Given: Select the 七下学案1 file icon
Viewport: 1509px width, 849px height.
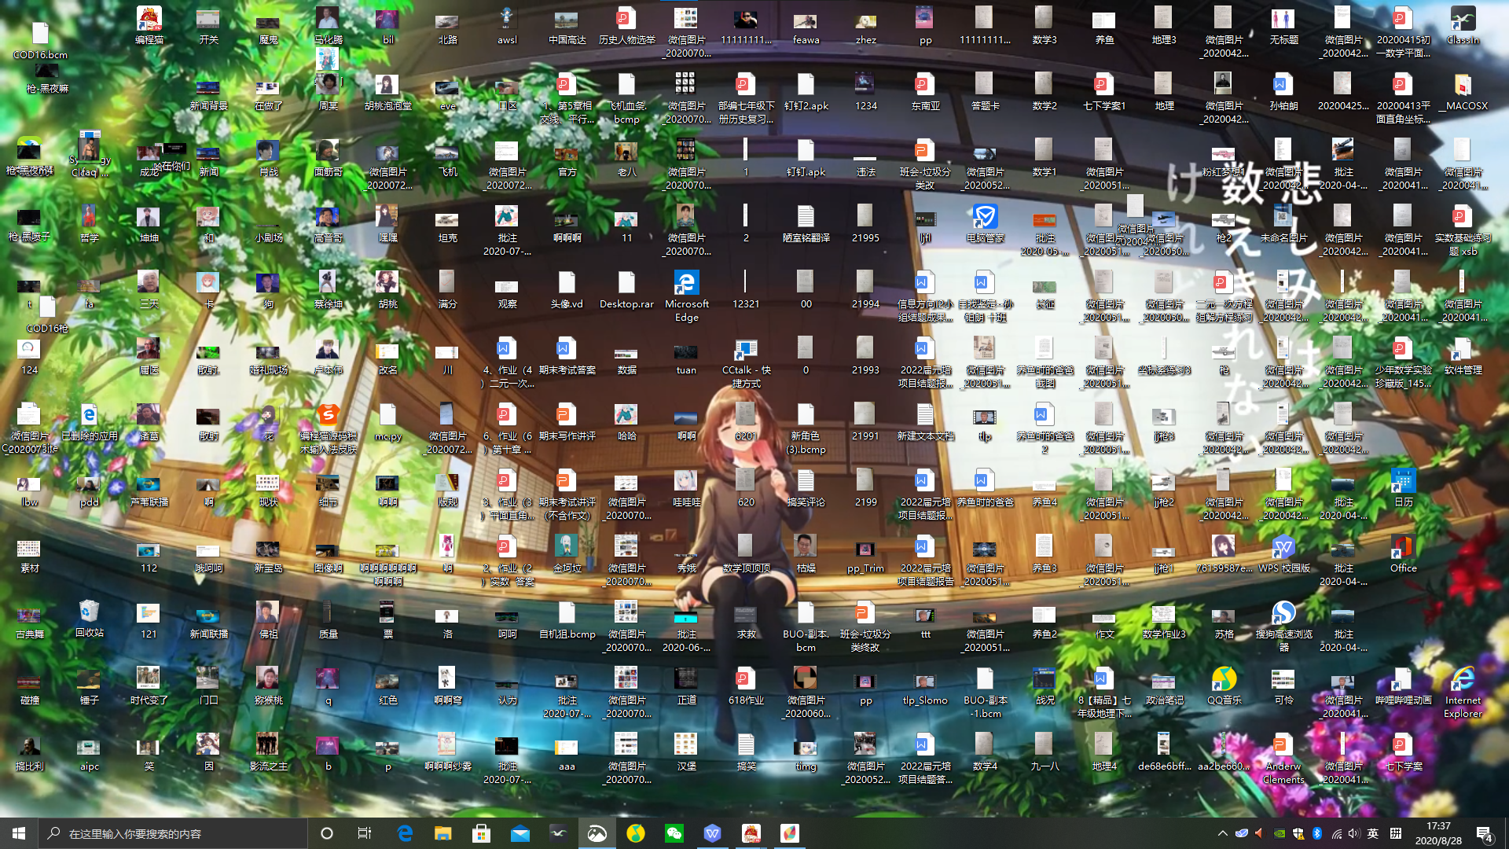Looking at the screenshot, I should tap(1104, 91).
